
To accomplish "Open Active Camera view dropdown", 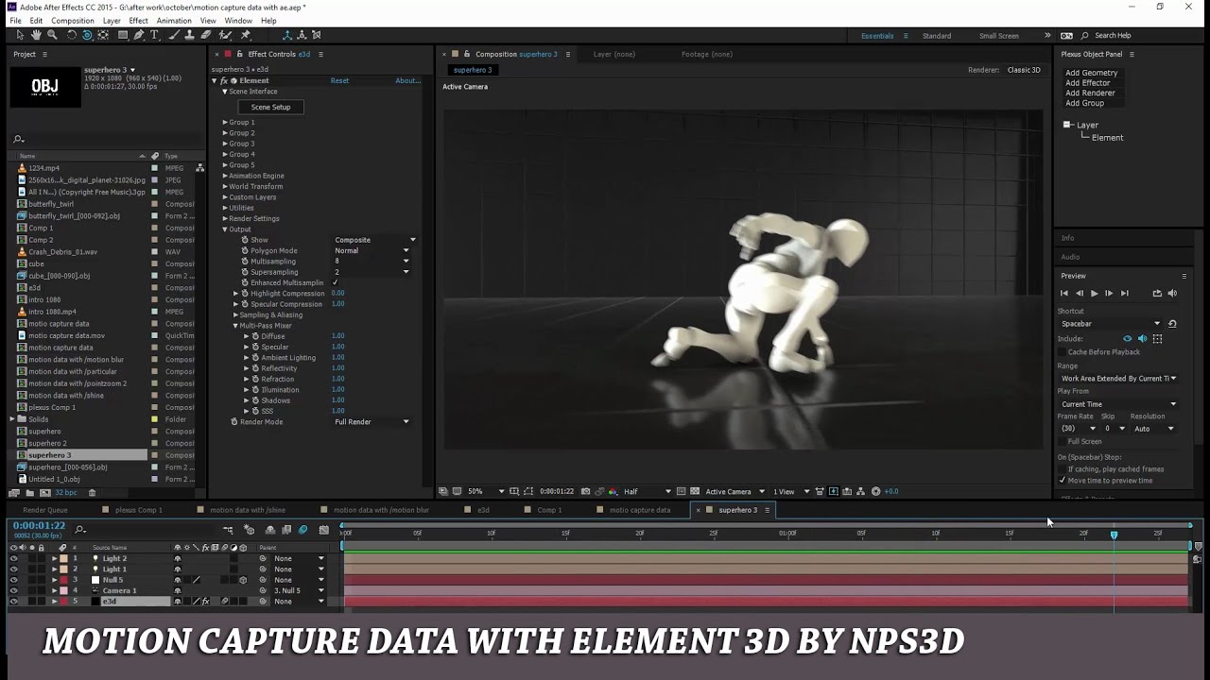I will coord(734,491).
